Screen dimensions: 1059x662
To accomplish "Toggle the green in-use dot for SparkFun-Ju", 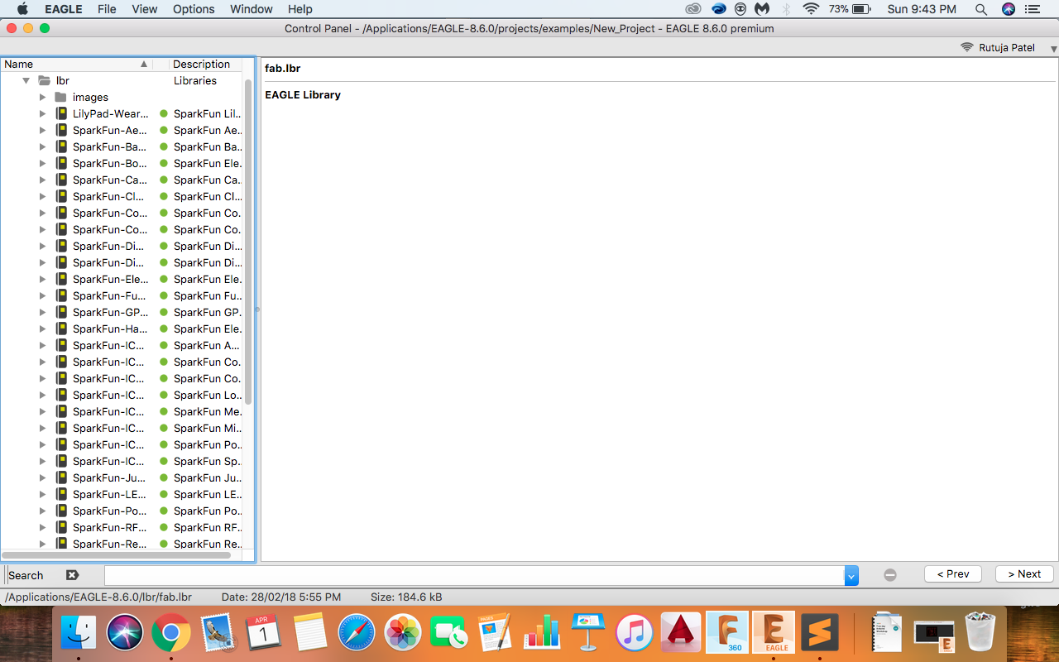I will tap(164, 477).
